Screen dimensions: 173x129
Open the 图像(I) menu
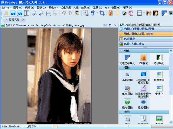click(x=41, y=8)
